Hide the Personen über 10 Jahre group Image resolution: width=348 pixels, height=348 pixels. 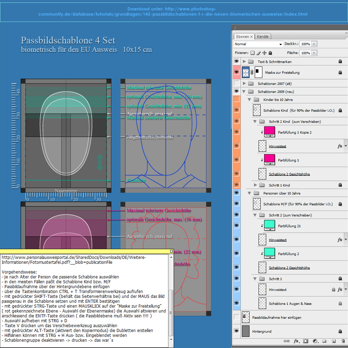[237, 193]
